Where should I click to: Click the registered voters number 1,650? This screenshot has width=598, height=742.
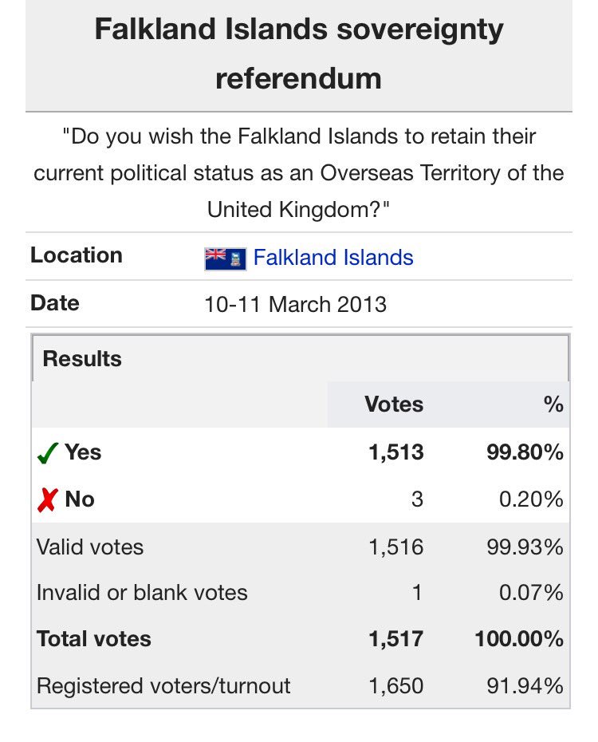coord(395,686)
